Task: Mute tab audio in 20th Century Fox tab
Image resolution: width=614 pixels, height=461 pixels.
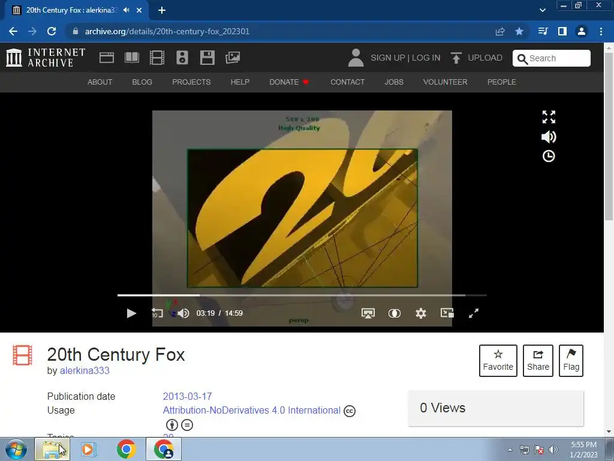Action: point(126,10)
